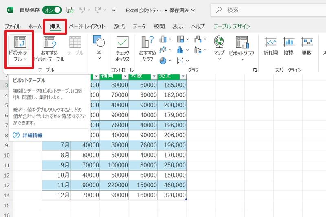Viewport: 326px width, 217px height.
Task: Open the 福岡 column filter dropdown
Action: pos(125,77)
